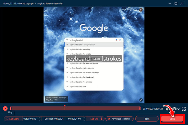The height and width of the screenshot is (125, 188).
Task: Edit the end time field 00:00:24.00
Action: tap(75, 119)
